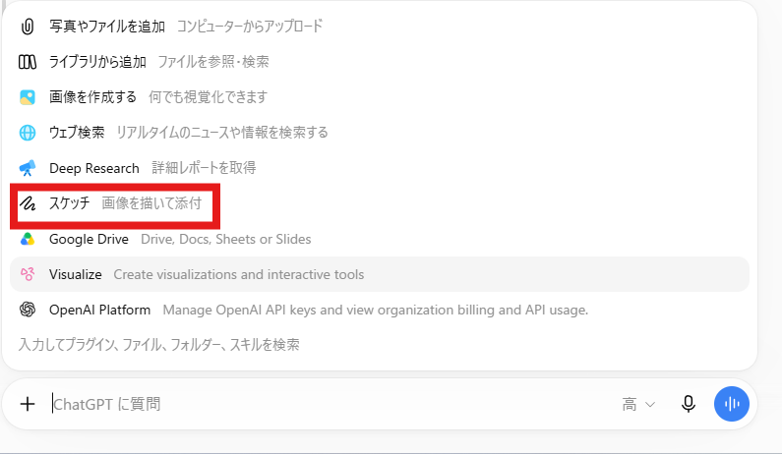Click the library books icon
The height and width of the screenshot is (454, 782).
[28, 62]
